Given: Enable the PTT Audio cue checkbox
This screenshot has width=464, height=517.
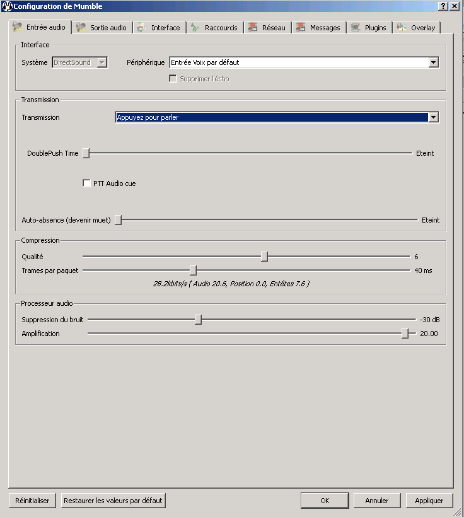Looking at the screenshot, I should coord(86,183).
